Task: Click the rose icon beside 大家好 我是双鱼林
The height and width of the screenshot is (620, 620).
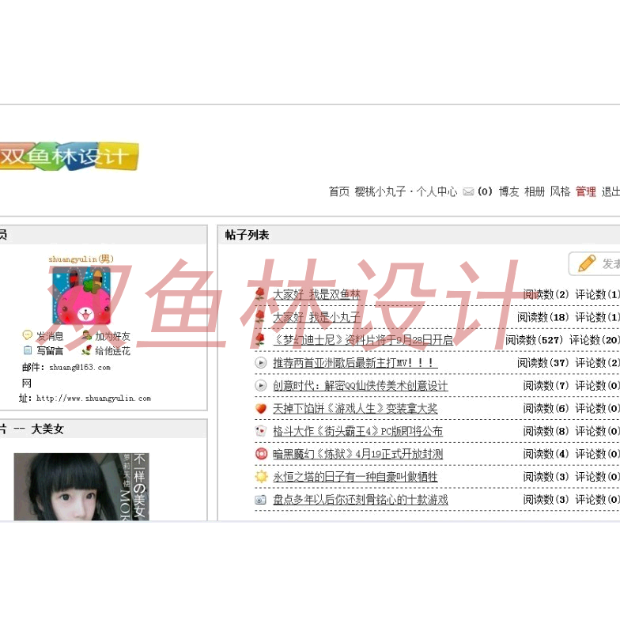Action: click(x=260, y=294)
